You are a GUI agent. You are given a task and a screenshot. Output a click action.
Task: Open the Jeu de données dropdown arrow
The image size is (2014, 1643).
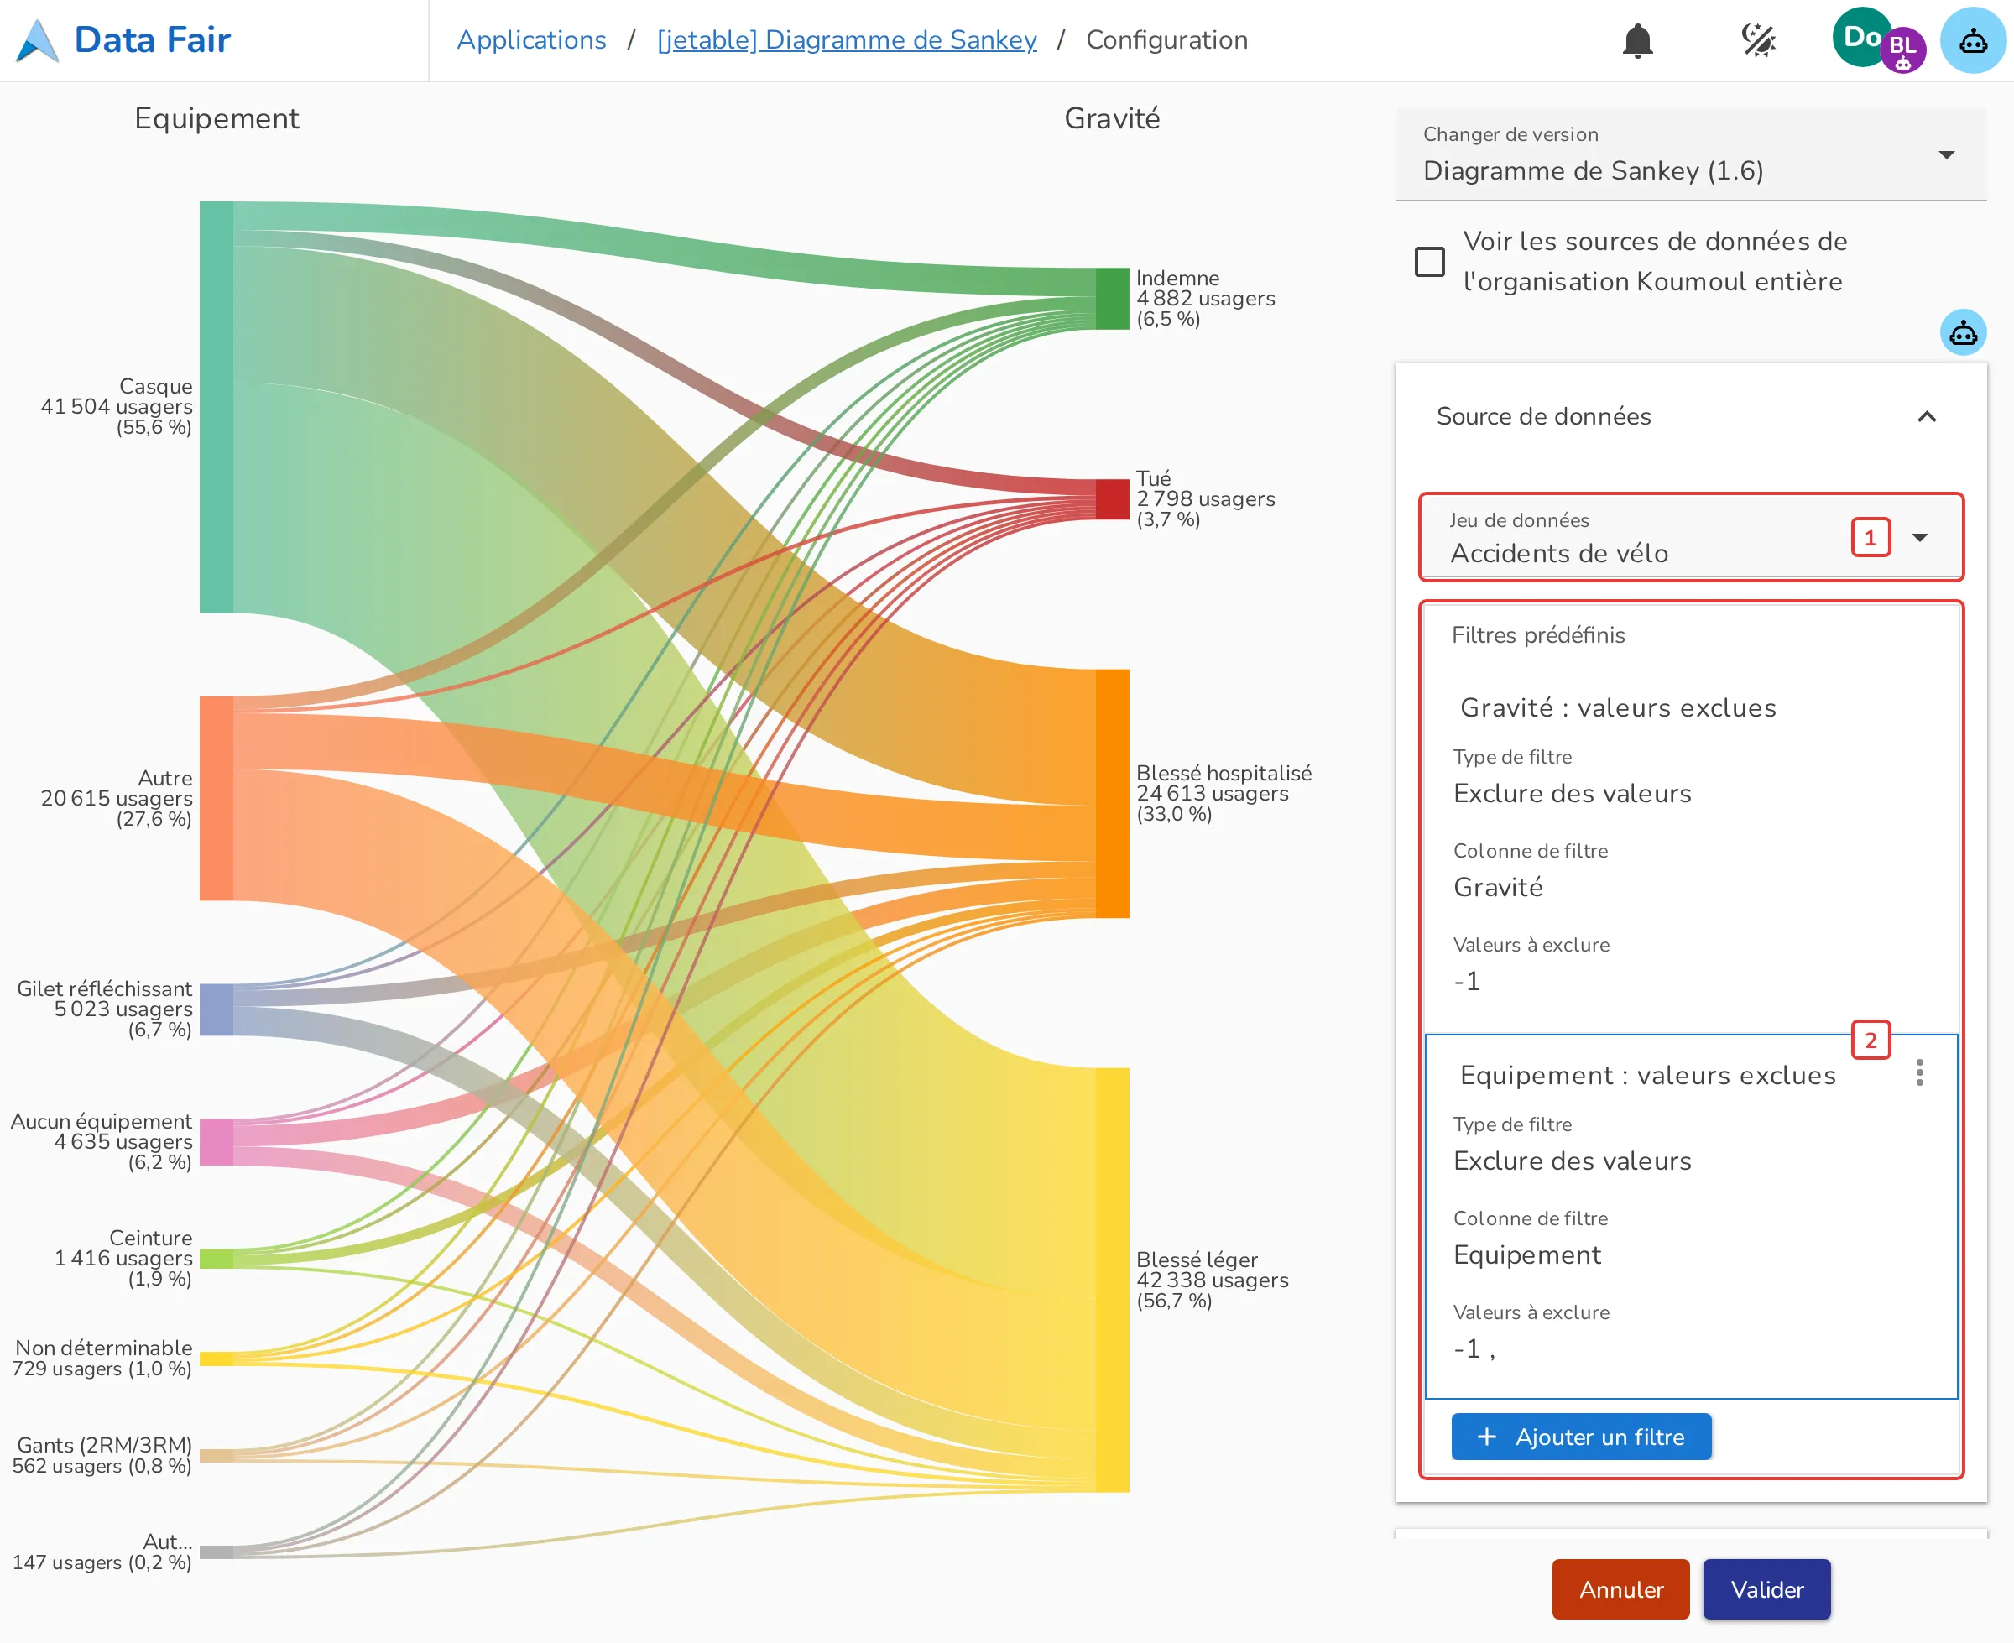coord(1919,538)
